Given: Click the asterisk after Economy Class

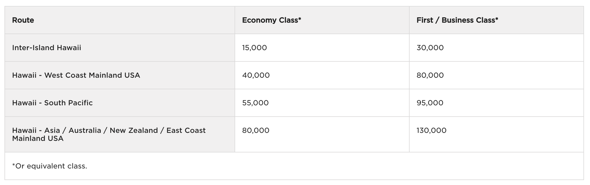Looking at the screenshot, I should [300, 19].
